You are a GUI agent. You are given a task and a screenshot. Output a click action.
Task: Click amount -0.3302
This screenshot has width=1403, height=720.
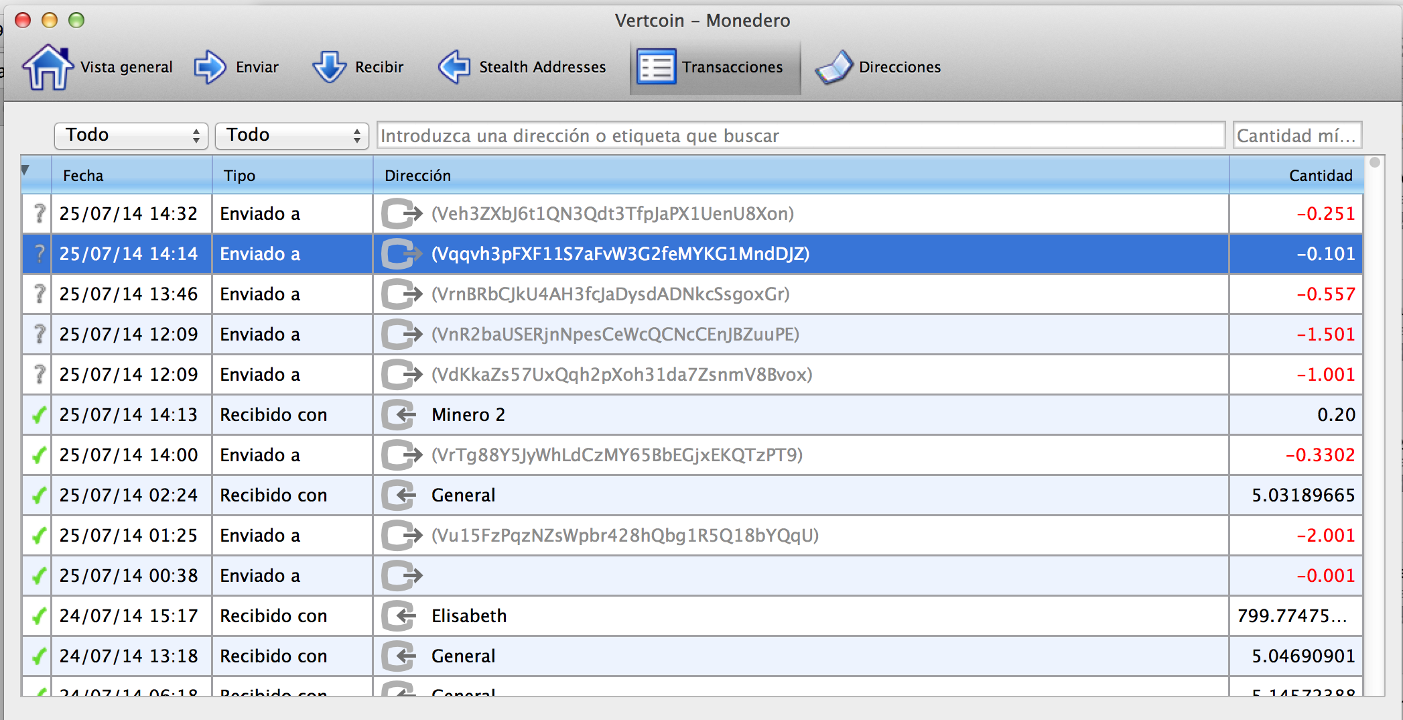tap(1321, 455)
